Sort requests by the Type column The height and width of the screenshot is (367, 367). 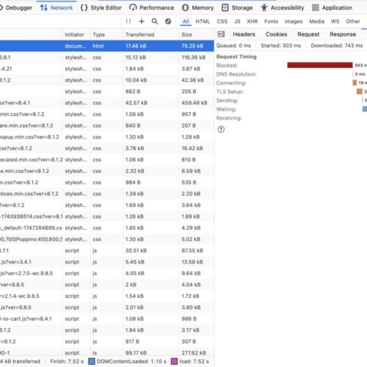[106, 34]
